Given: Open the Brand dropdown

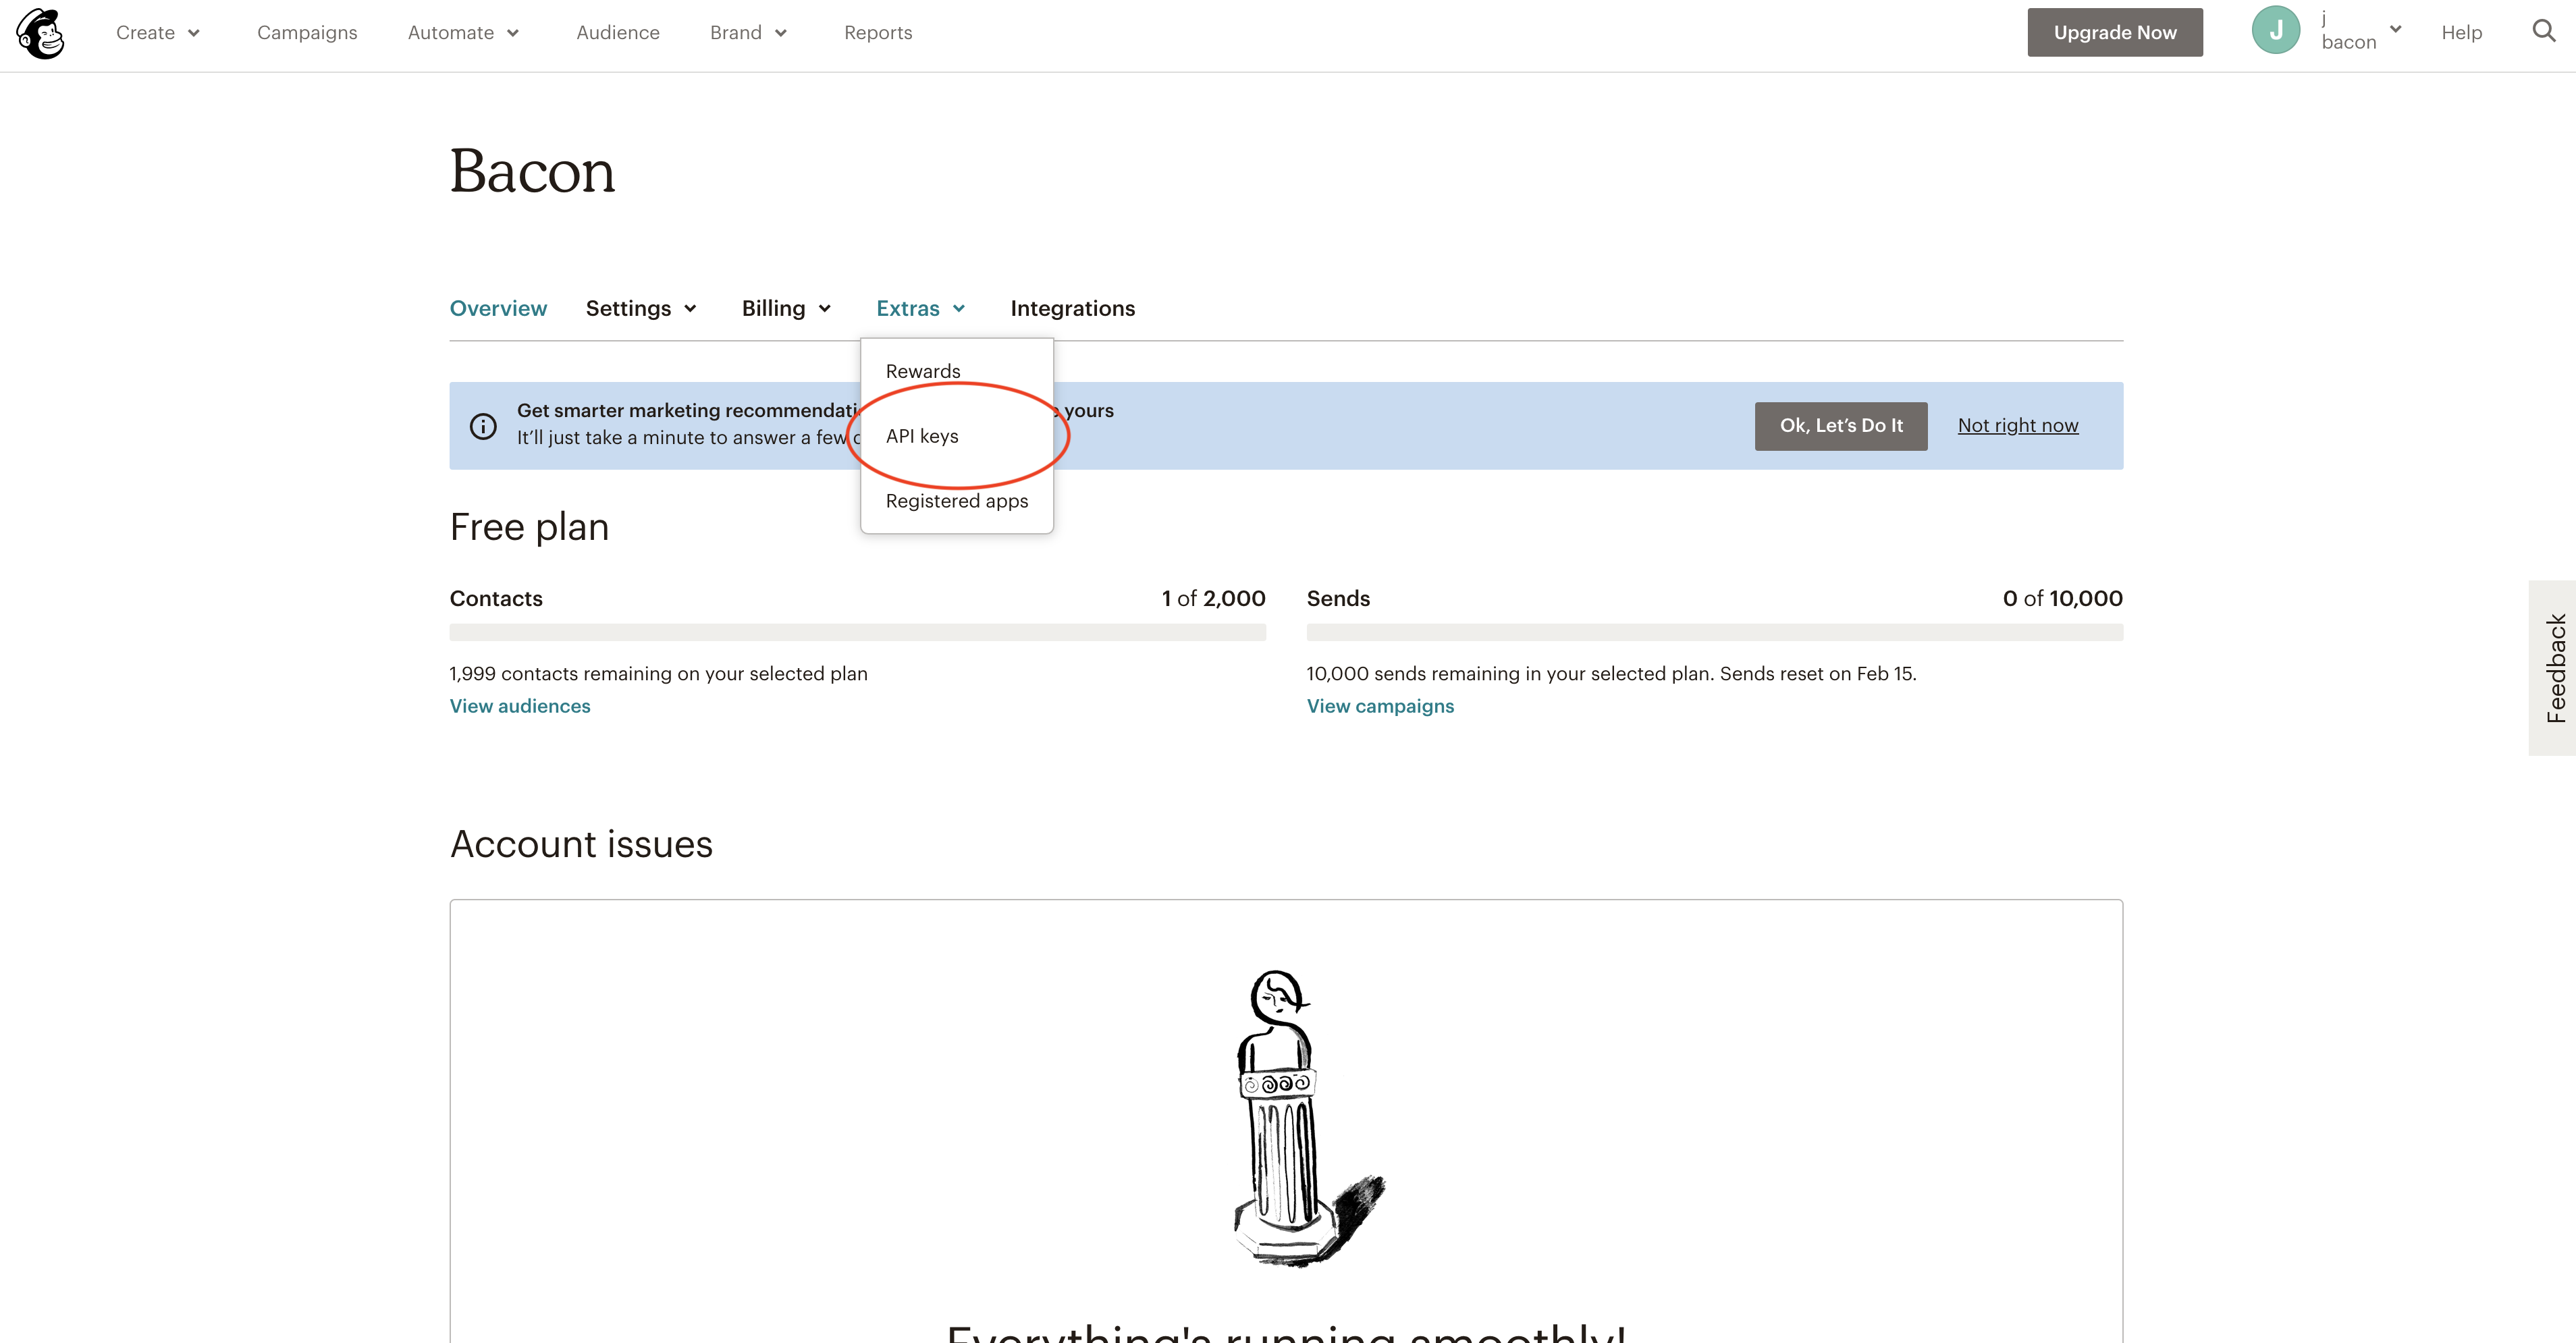Looking at the screenshot, I should (x=749, y=33).
